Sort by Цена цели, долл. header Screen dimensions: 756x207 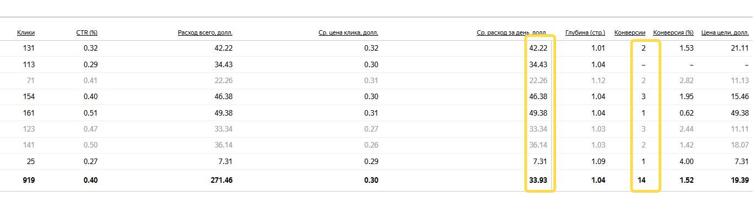point(725,32)
